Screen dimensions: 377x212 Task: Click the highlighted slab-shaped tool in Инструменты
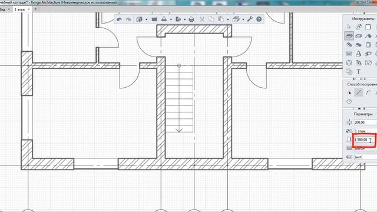pyautogui.click(x=349, y=36)
